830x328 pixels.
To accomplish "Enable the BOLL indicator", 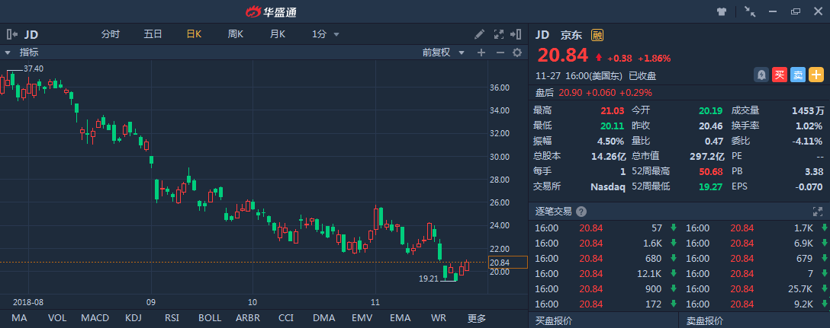I will 210,318.
